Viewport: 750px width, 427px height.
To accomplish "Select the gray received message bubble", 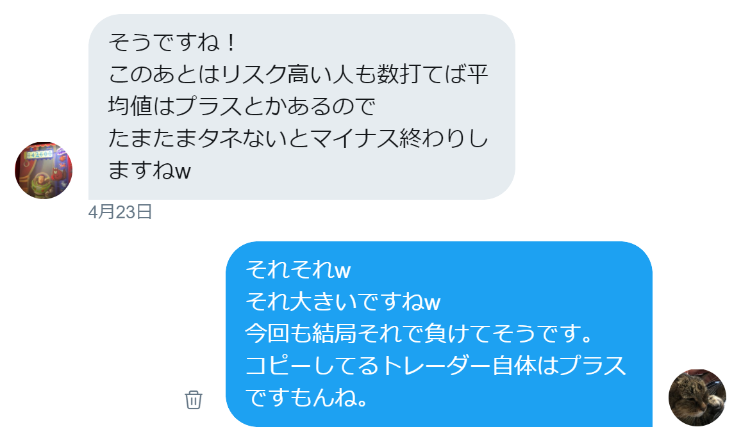I will 302,107.
